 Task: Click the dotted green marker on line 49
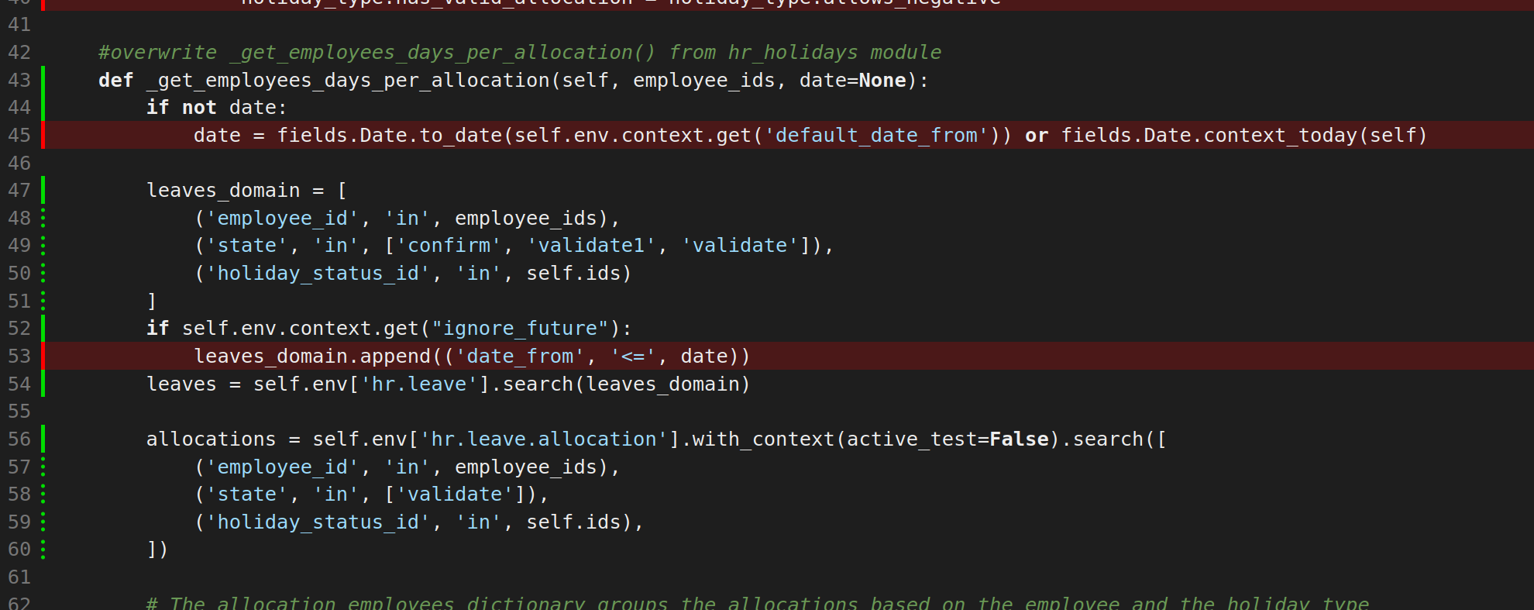(x=43, y=246)
